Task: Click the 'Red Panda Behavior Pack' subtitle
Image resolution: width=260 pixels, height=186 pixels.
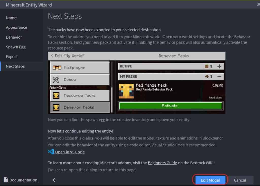Action: pyautogui.click(x=154, y=89)
